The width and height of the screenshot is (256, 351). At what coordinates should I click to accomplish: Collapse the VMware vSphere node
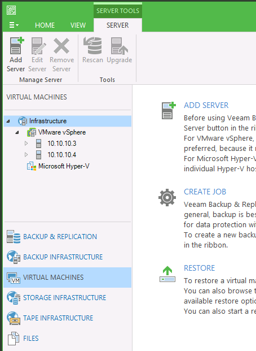click(17, 132)
